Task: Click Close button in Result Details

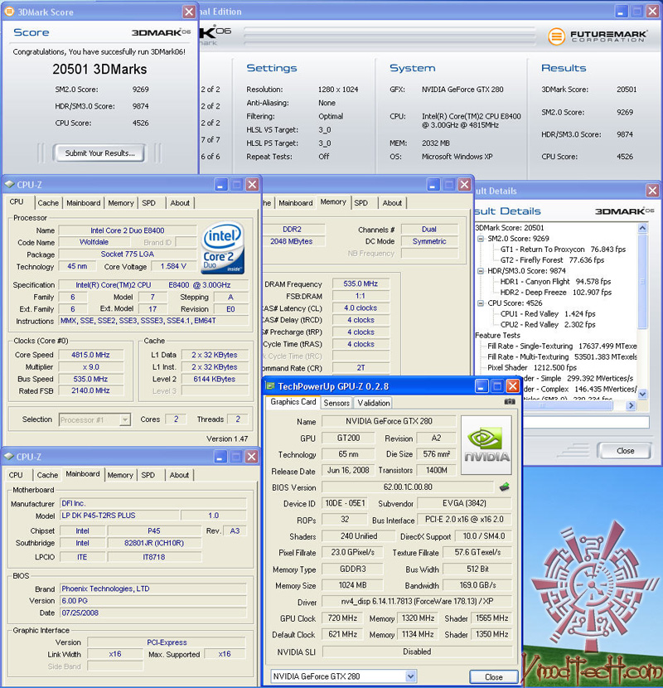Action: [625, 451]
